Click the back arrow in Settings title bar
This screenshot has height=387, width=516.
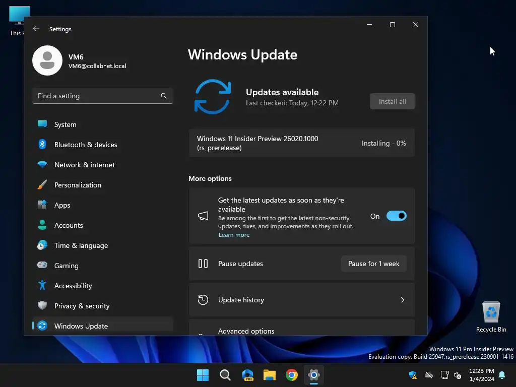36,29
